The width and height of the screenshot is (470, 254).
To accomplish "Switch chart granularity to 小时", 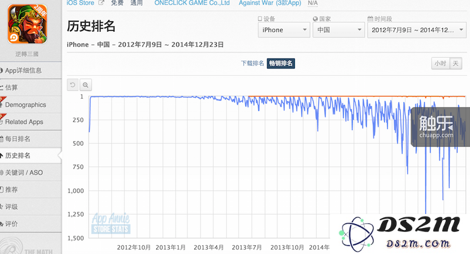I will (440, 63).
